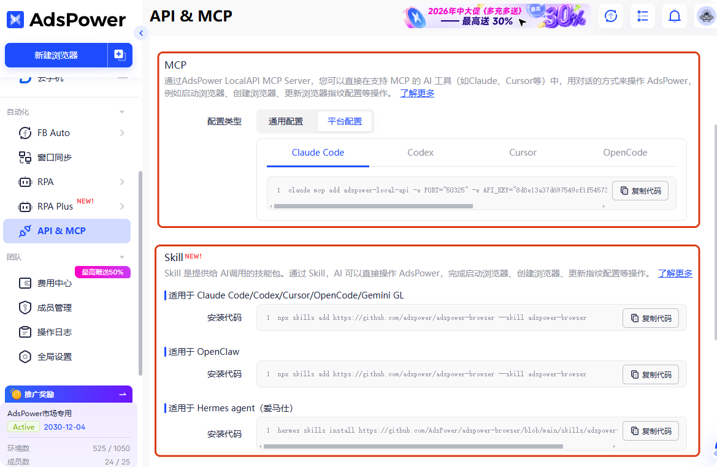The width and height of the screenshot is (717, 467).
Task: Open the 费用中心 menu item
Action: (x=67, y=283)
